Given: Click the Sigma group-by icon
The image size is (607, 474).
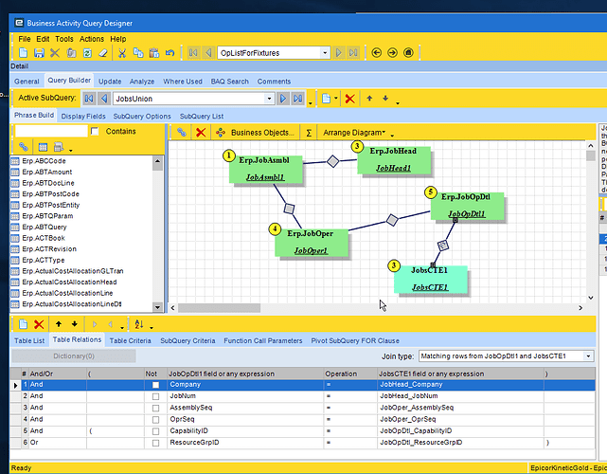Looking at the screenshot, I should point(309,133).
